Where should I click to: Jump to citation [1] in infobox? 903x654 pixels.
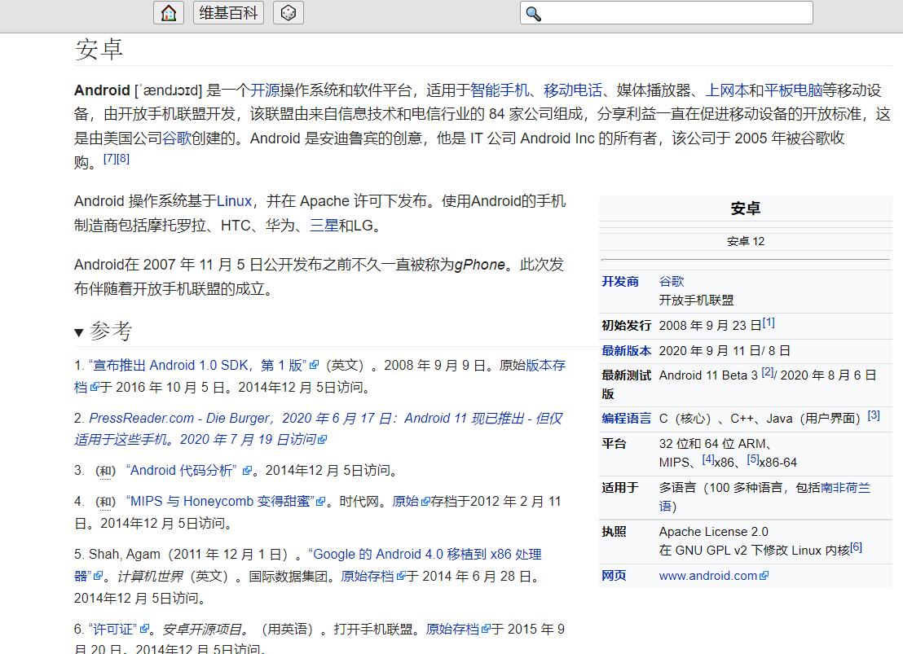pyautogui.click(x=769, y=323)
